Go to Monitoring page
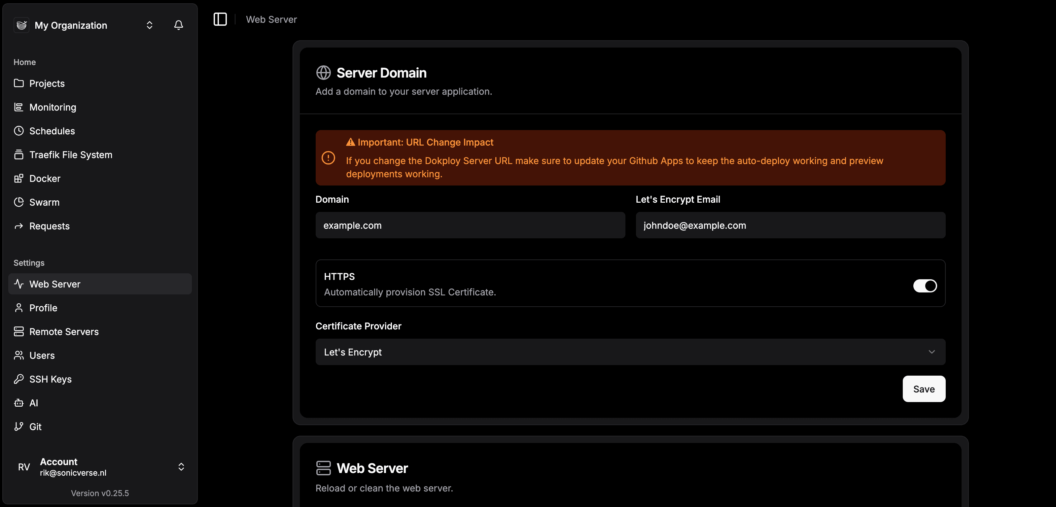The width and height of the screenshot is (1056, 507). [x=53, y=107]
